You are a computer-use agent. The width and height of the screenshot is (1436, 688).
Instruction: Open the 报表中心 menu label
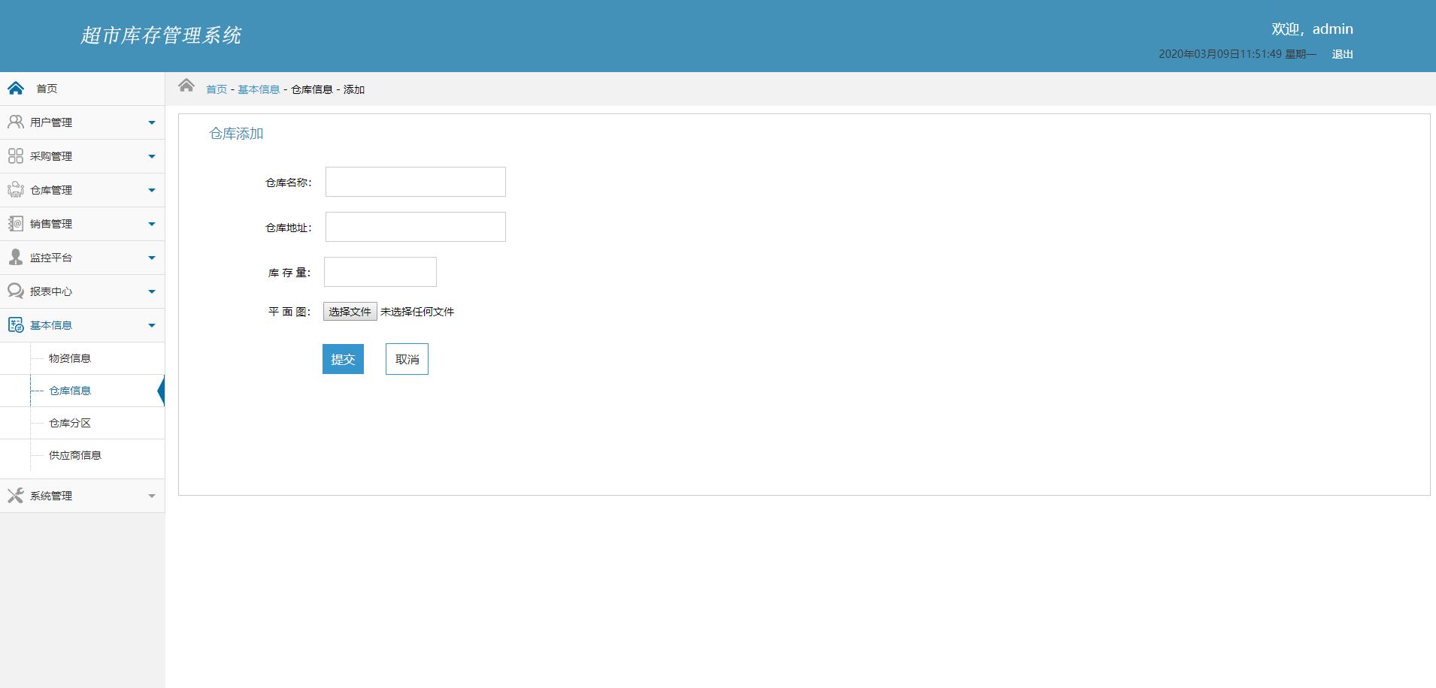point(51,291)
